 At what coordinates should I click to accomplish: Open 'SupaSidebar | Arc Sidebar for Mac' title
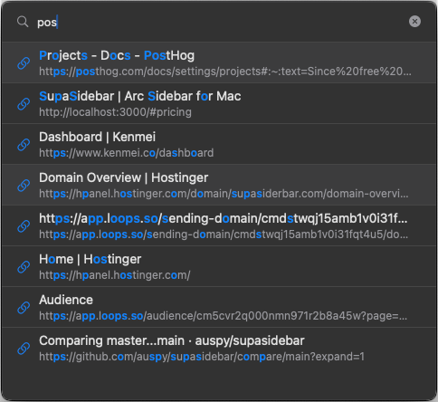140,96
